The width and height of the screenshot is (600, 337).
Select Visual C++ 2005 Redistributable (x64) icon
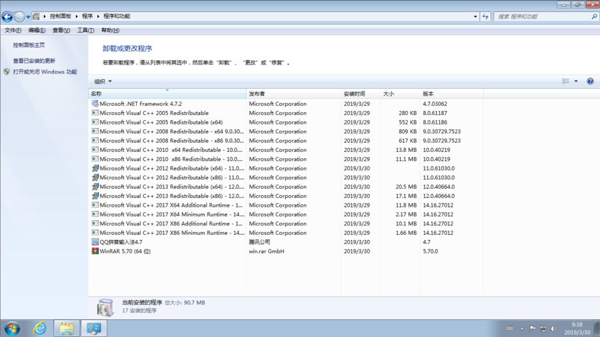click(95, 122)
